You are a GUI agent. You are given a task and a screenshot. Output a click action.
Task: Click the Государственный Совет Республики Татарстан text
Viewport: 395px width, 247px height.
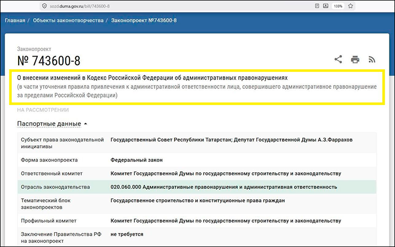click(x=171, y=139)
